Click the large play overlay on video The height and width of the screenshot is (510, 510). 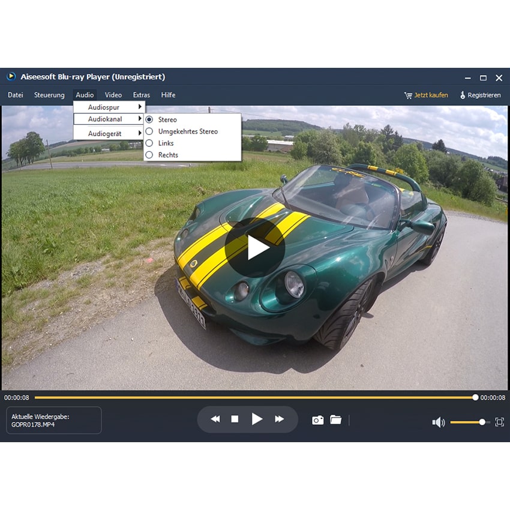coord(255,247)
